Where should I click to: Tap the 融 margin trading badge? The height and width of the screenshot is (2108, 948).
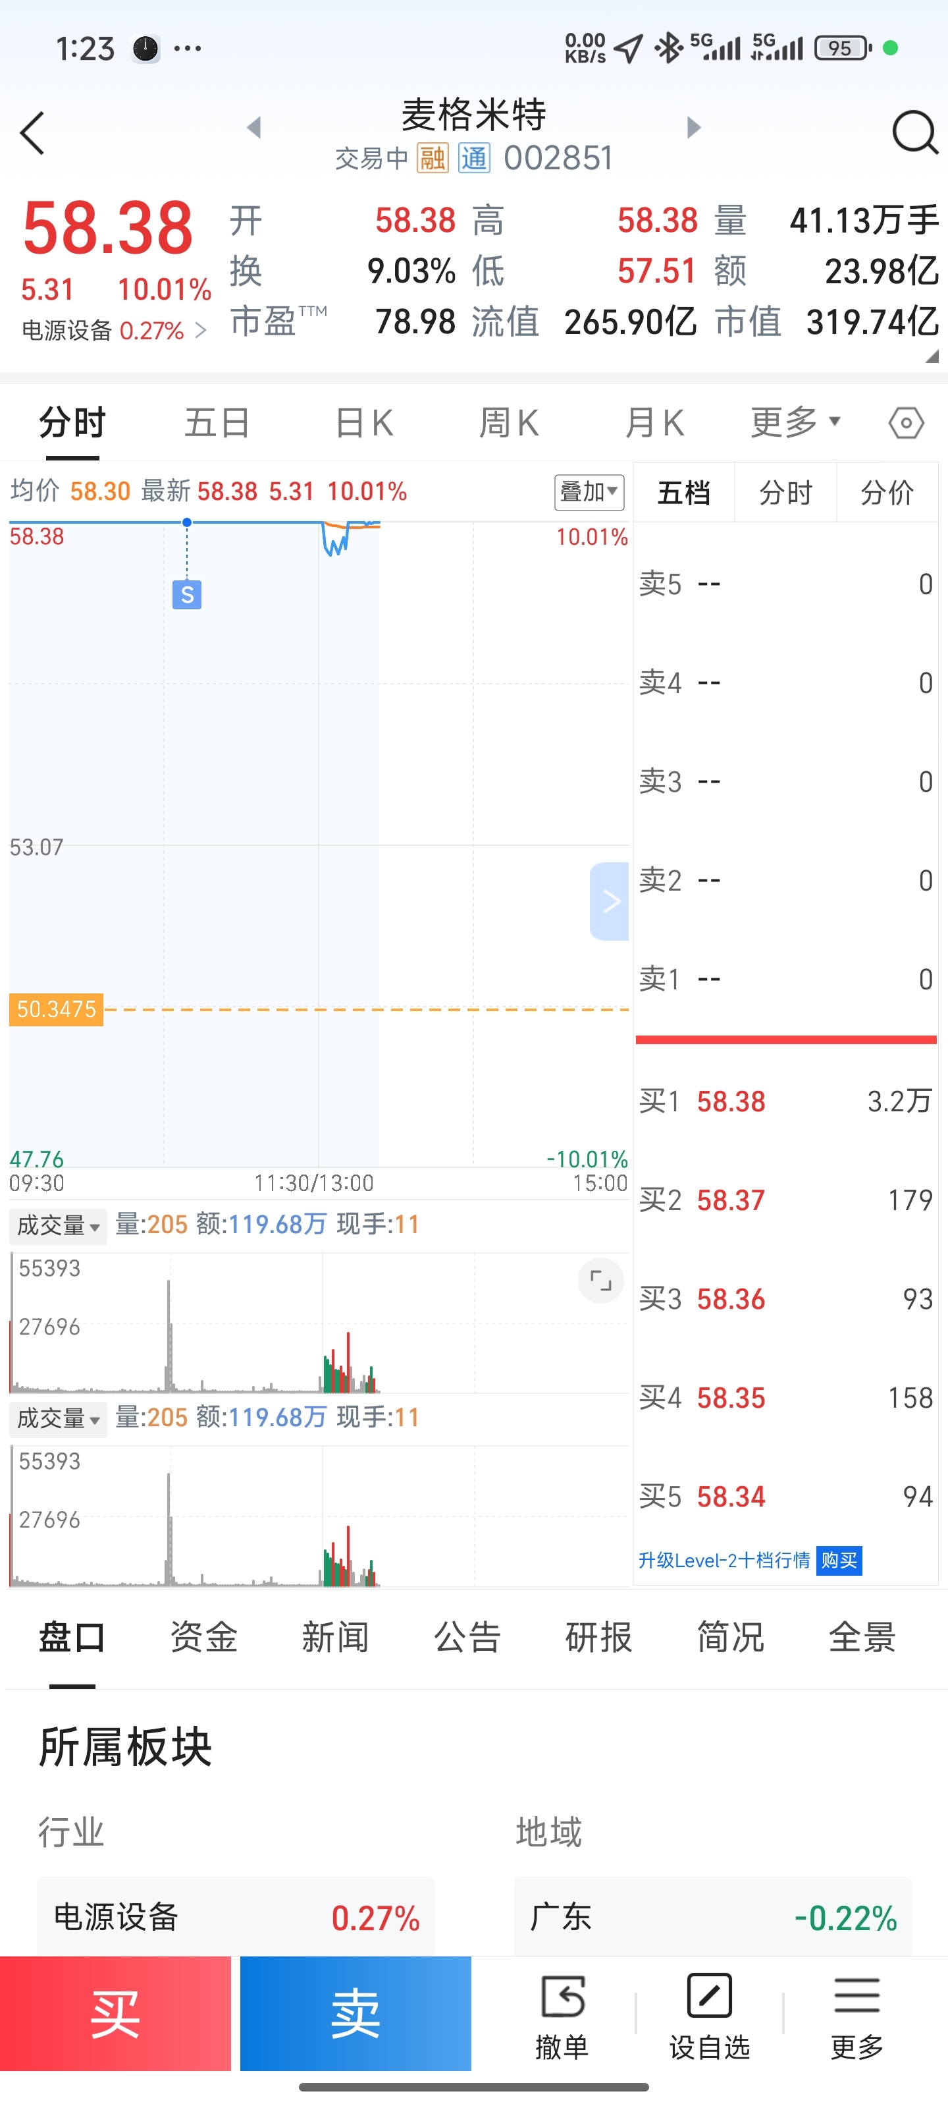(x=432, y=158)
